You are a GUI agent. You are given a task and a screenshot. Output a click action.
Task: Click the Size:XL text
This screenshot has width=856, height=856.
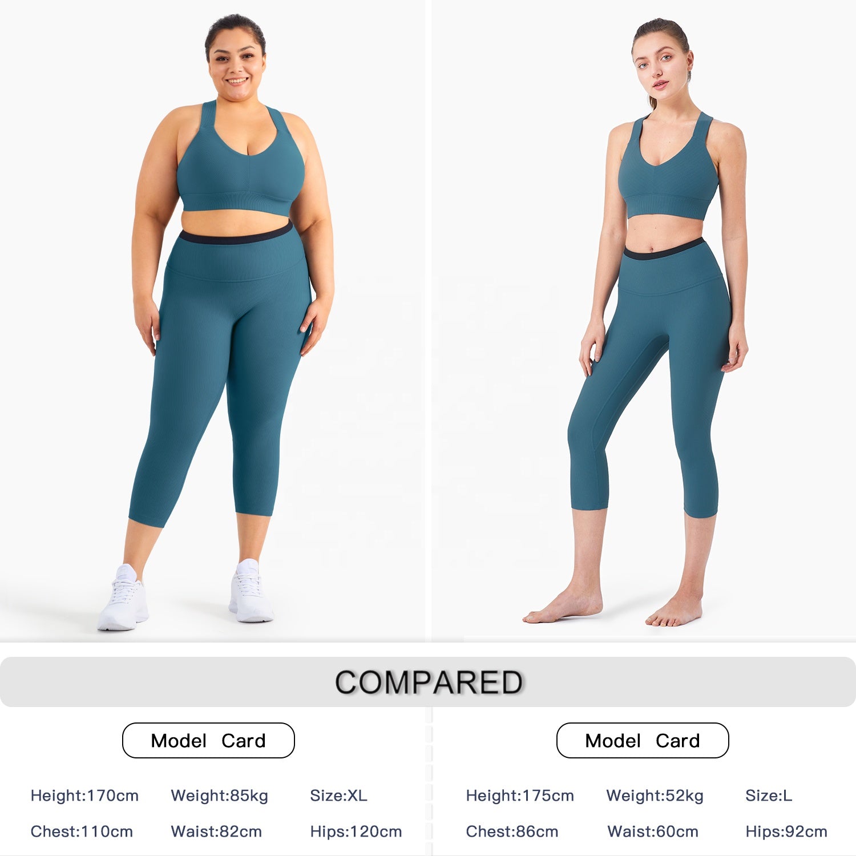338,796
